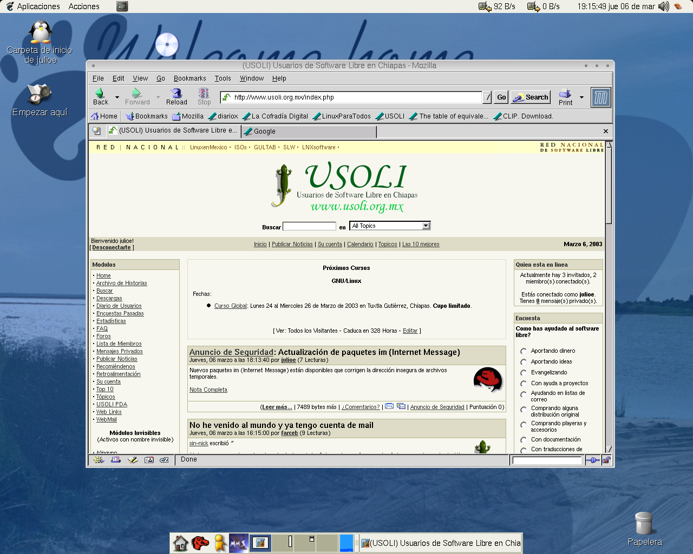Click the Forward navigation arrow
The height and width of the screenshot is (554, 693).
pyautogui.click(x=137, y=97)
